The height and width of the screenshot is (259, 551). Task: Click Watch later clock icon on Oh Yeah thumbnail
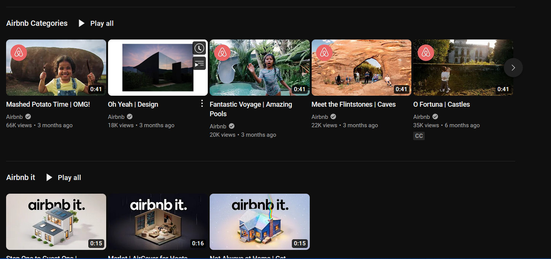[199, 48]
